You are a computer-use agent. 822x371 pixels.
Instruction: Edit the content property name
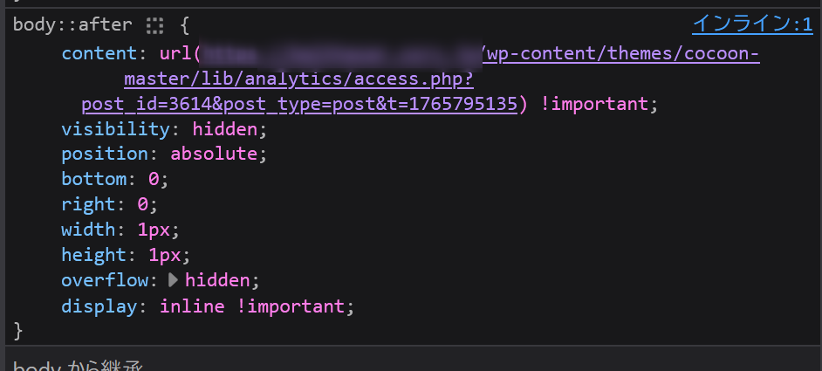pyautogui.click(x=99, y=54)
